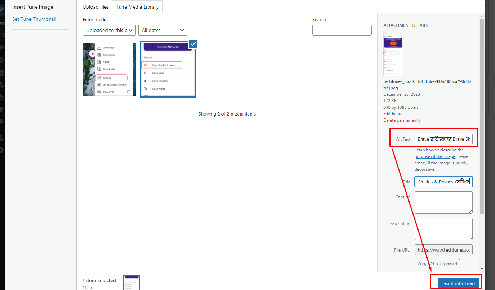
Task: Open 'Learn how to describe the purpose' link
Action: pyautogui.click(x=439, y=153)
